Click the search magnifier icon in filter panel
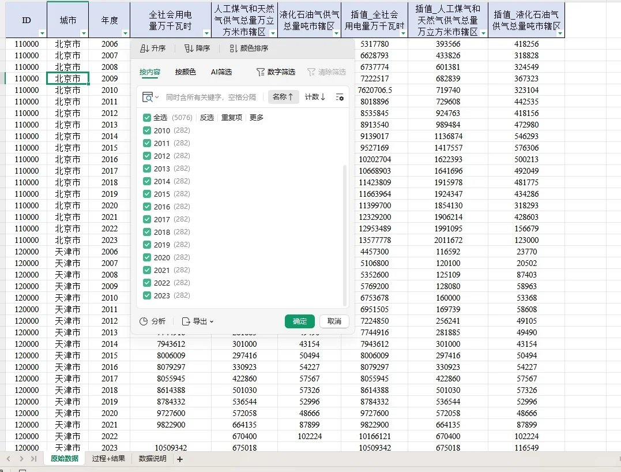This screenshot has height=472, width=621. (149, 98)
